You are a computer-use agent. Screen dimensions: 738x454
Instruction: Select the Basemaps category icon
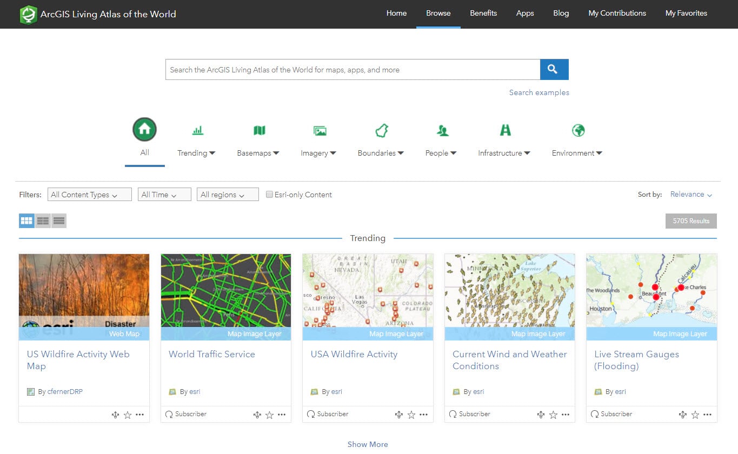258,130
